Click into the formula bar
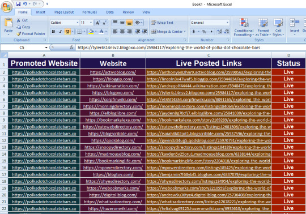This screenshot has height=214, width=306. (190, 48)
